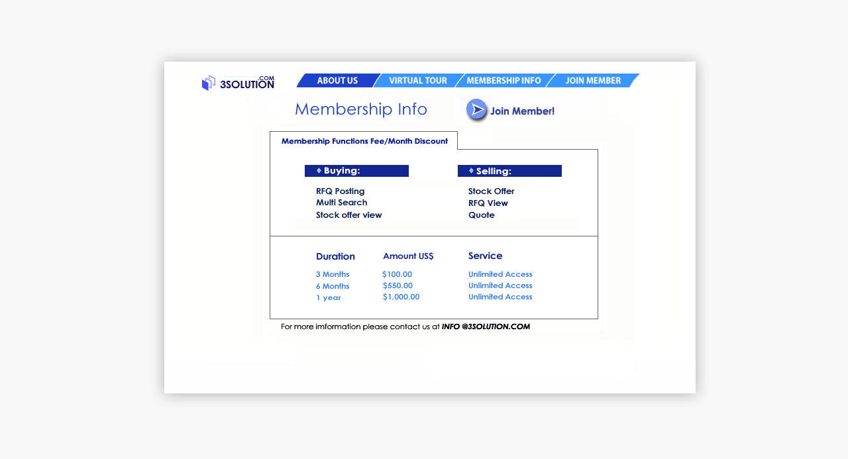This screenshot has height=459, width=848.
Task: Click the 3Solution.com cube logo icon
Action: 209,83
